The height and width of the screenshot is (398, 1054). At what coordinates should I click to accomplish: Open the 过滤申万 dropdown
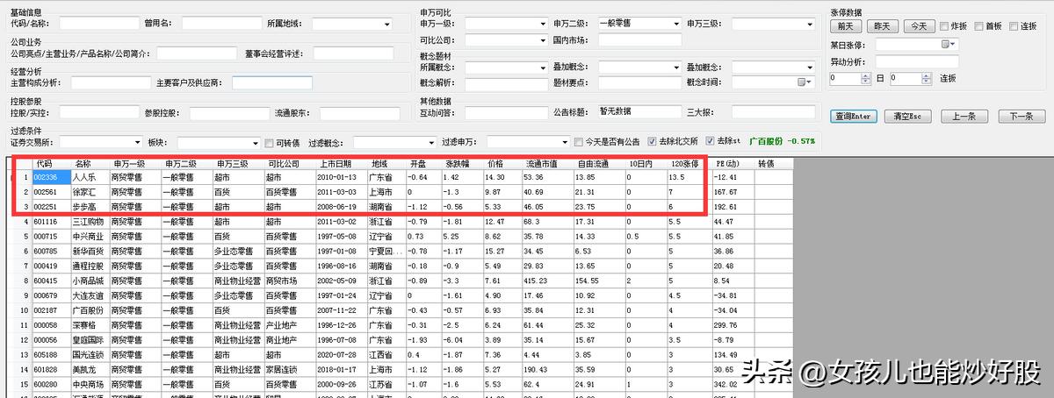(563, 142)
